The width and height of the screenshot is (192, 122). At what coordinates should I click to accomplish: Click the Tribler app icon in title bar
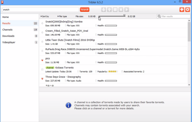coord(2,2)
